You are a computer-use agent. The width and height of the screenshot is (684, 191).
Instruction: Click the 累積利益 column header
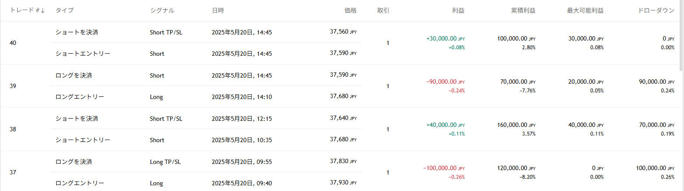click(x=523, y=10)
